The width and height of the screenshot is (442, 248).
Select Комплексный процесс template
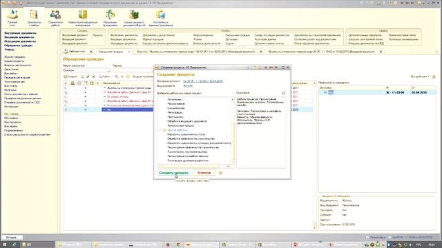click(181, 125)
